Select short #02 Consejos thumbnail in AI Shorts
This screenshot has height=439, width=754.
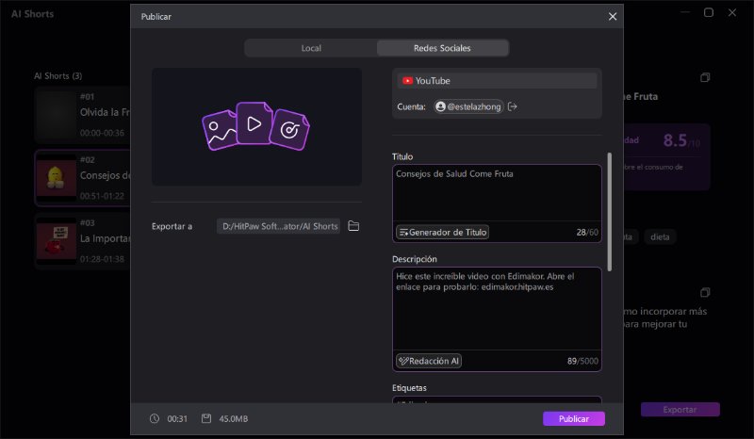(x=57, y=178)
